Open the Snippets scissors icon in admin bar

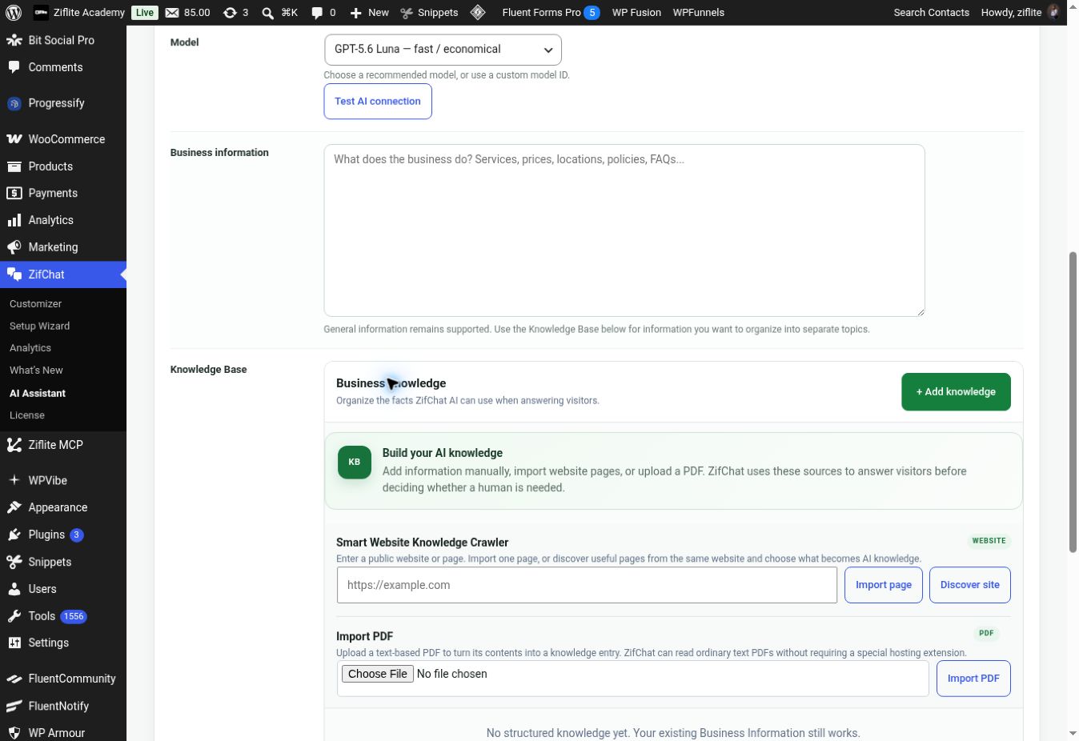coord(407,13)
